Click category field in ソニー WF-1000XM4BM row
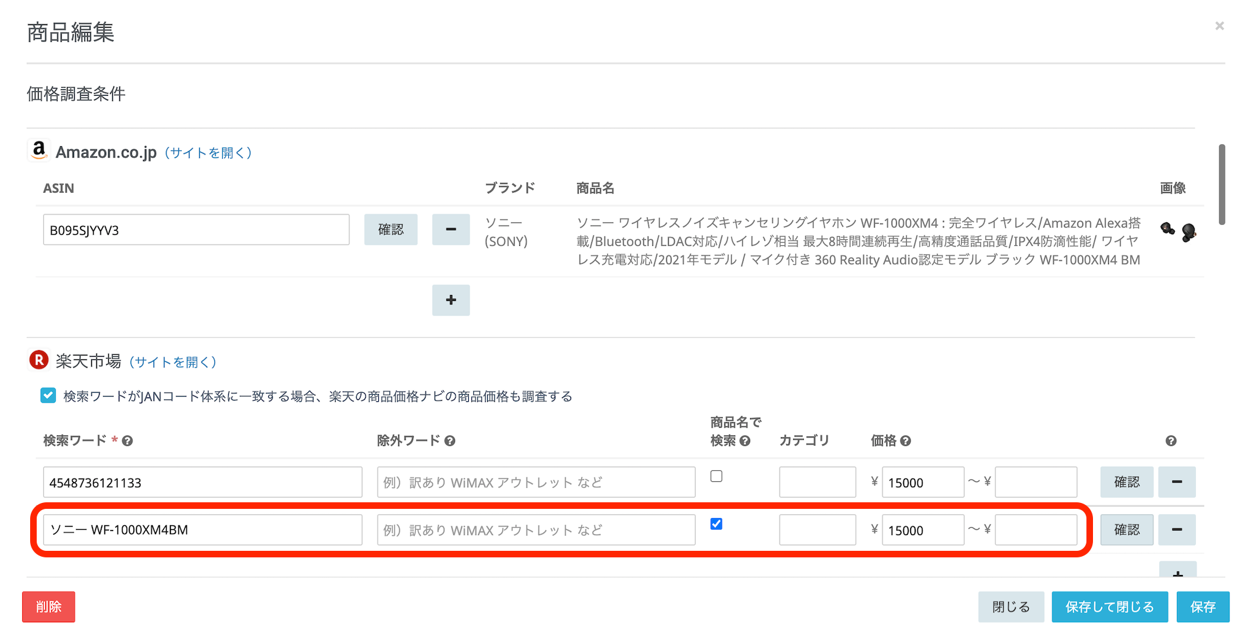The width and height of the screenshot is (1251, 640). pos(817,530)
